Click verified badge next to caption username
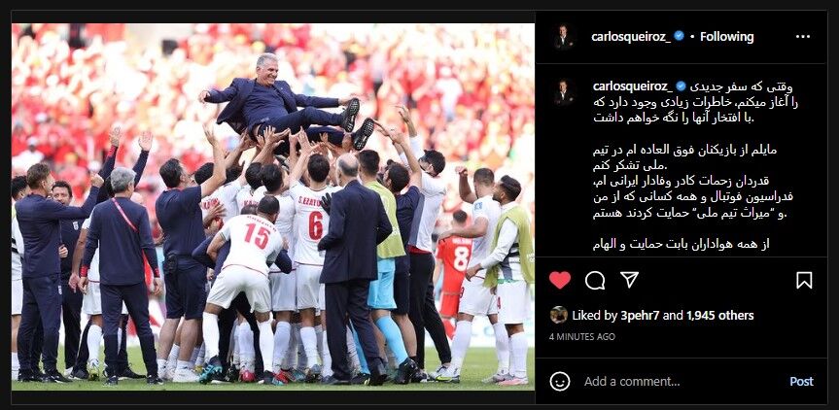Viewport: 839px width, 410px height. [x=682, y=86]
